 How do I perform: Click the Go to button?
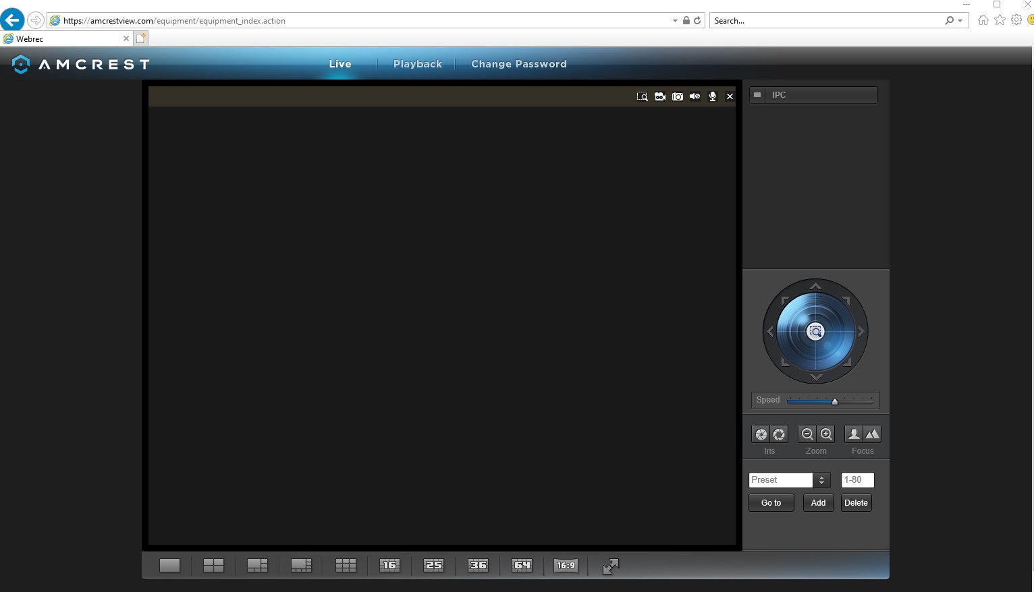click(x=771, y=503)
